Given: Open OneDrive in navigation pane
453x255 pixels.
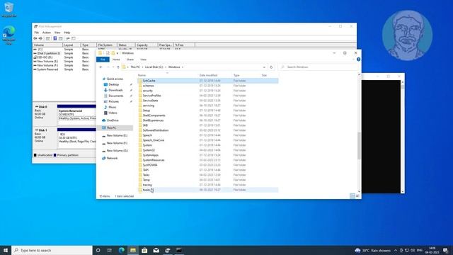Looking at the screenshot, I should [x=113, y=120].
